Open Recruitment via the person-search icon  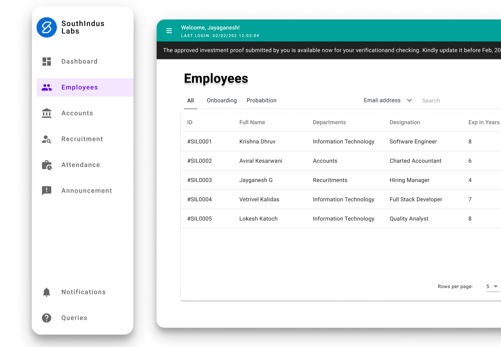[x=46, y=139]
